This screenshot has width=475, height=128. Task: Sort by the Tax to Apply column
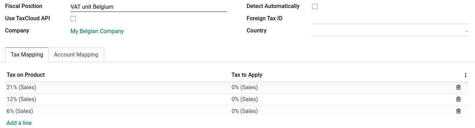click(247, 75)
